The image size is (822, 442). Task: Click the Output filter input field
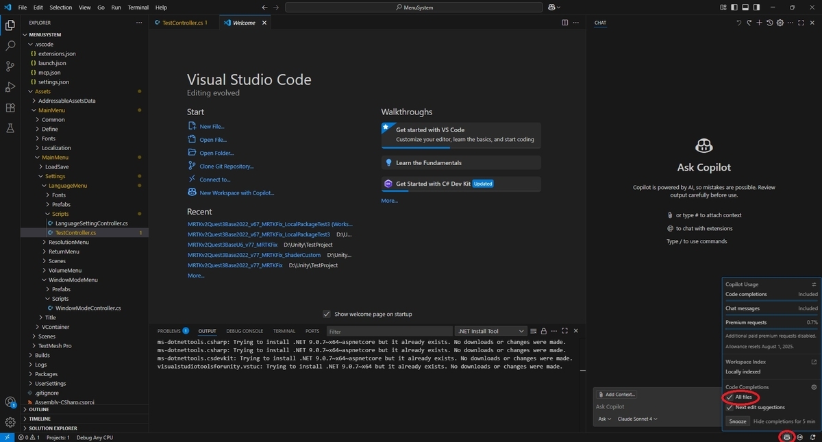(x=388, y=331)
